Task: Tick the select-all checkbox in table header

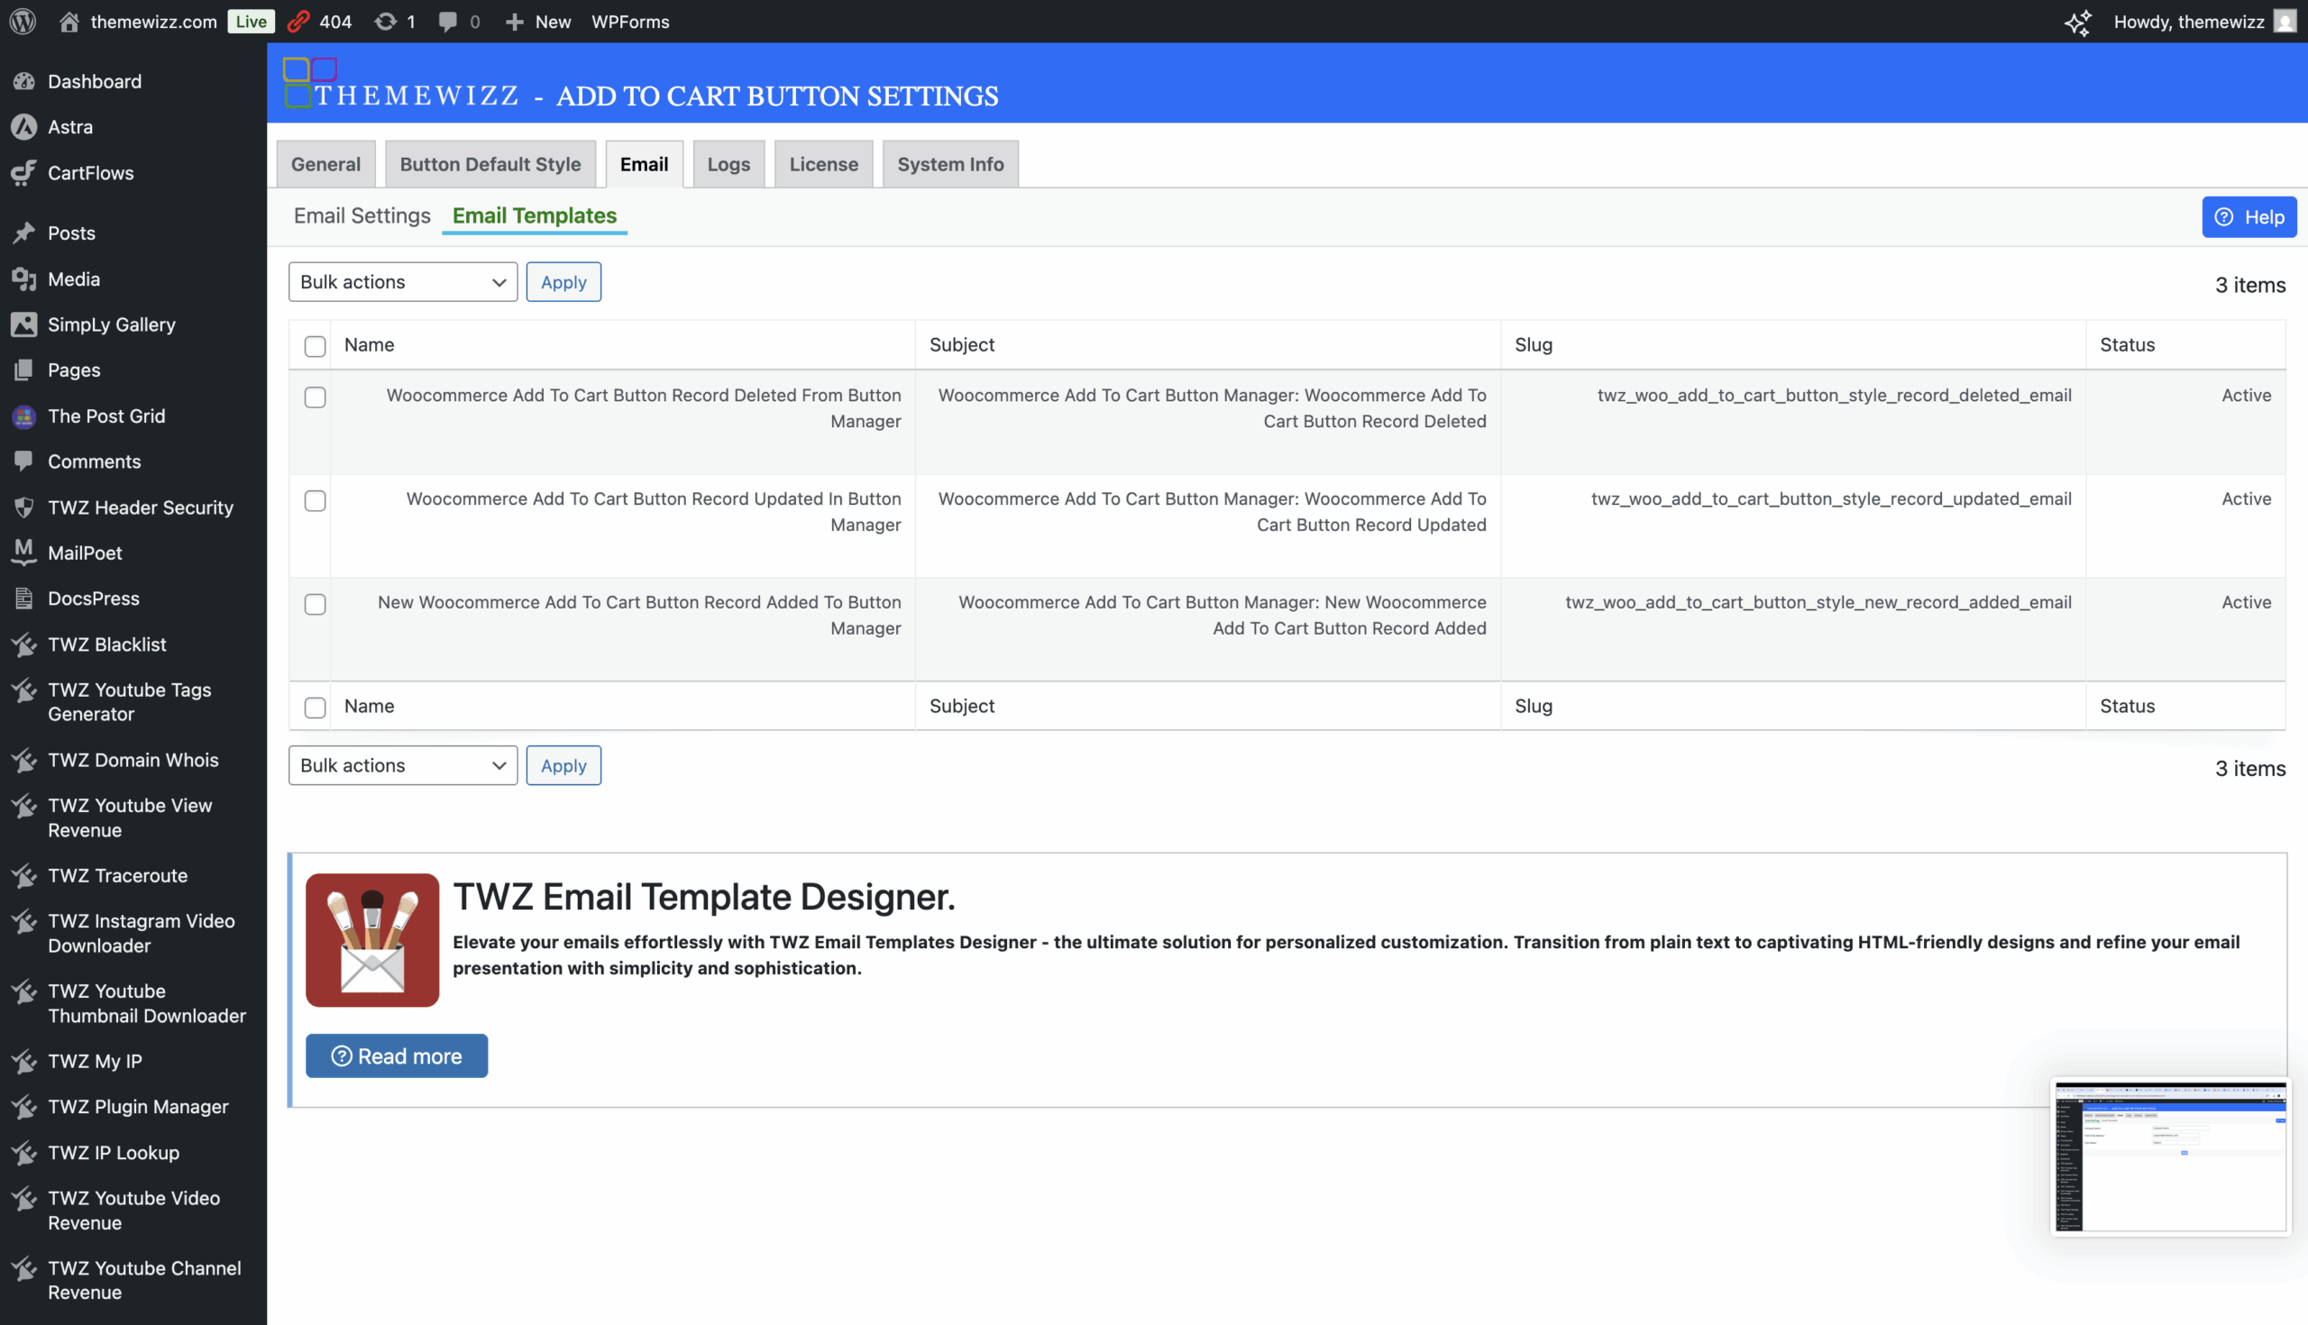Action: pos(315,346)
